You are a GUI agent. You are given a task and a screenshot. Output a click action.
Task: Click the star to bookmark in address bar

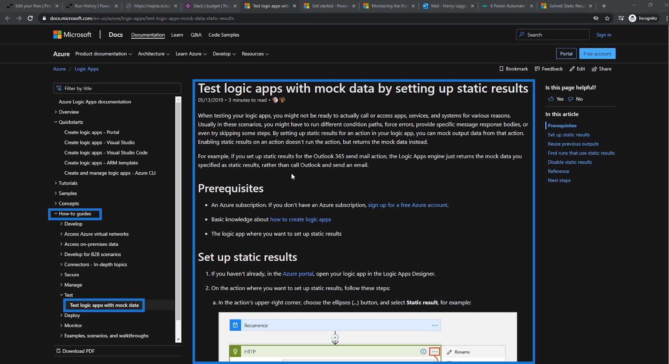[607, 18]
